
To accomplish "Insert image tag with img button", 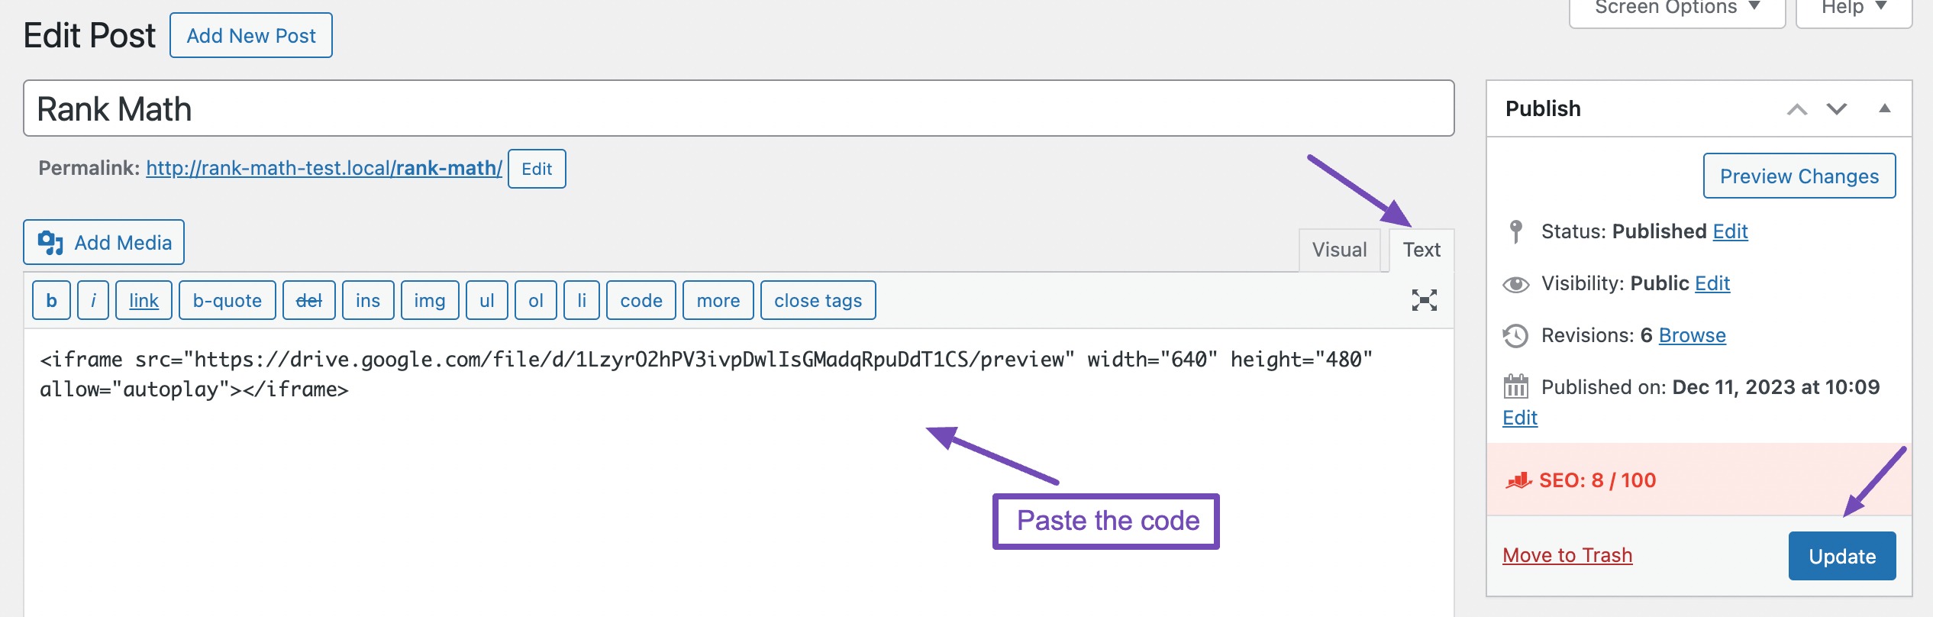I will point(430,300).
